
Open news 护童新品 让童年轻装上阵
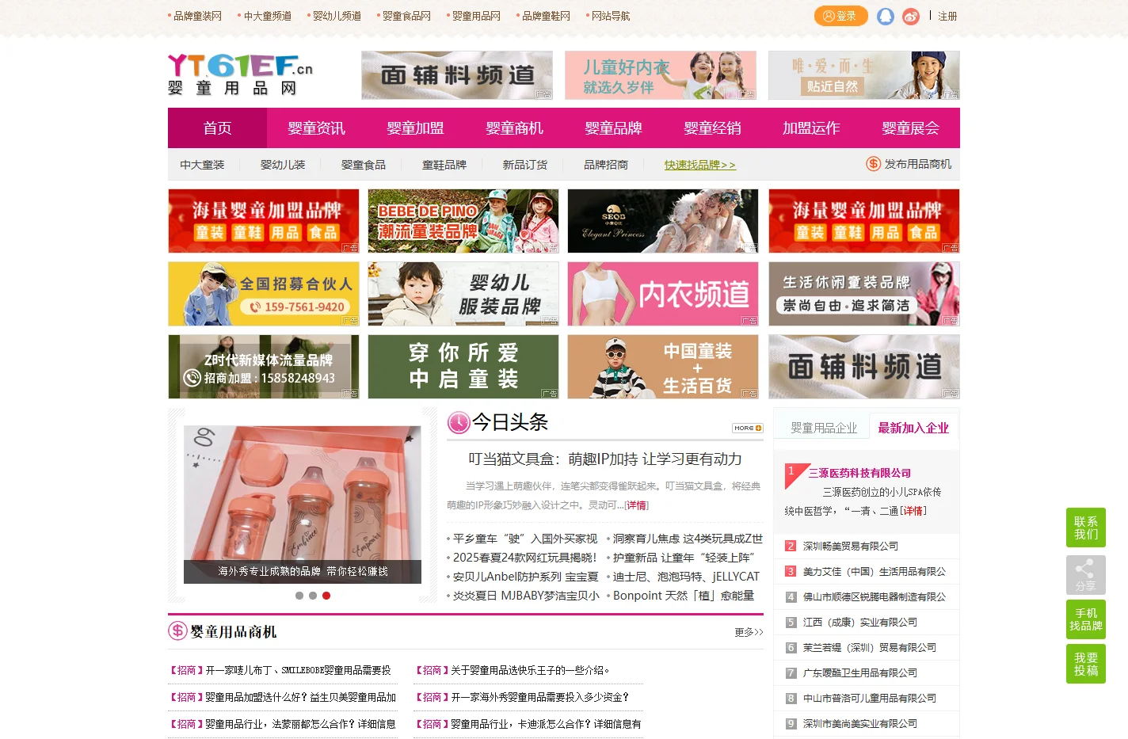tap(684, 558)
